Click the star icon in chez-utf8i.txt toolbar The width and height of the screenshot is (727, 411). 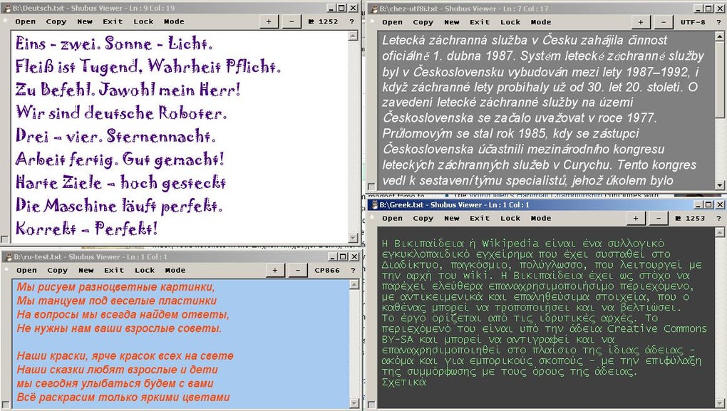[373, 21]
